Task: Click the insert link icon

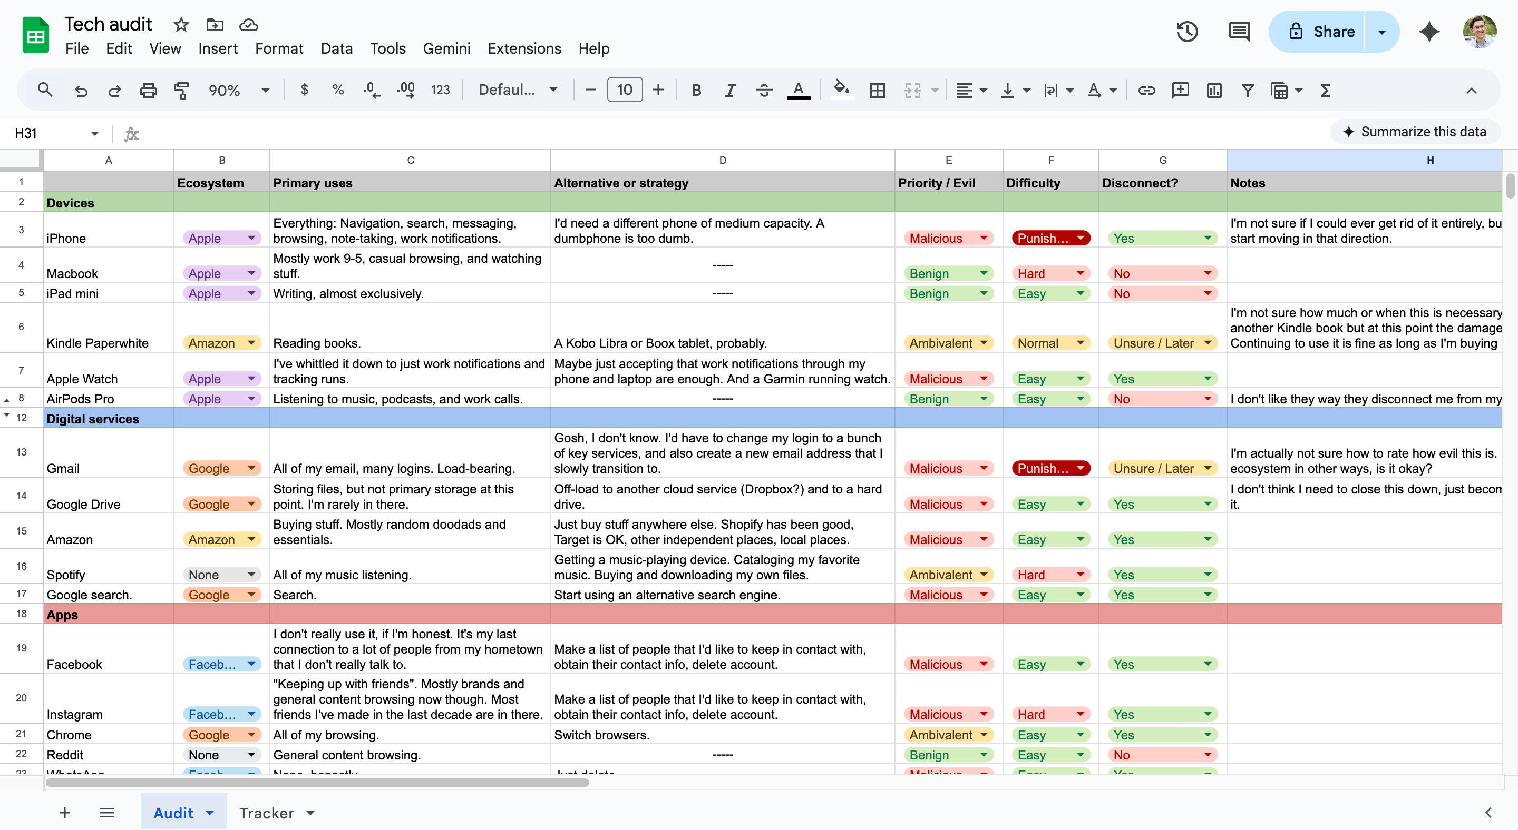Action: click(x=1146, y=90)
